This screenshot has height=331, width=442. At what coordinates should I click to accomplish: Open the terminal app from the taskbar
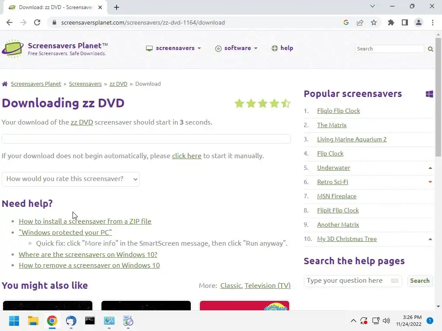(90, 321)
